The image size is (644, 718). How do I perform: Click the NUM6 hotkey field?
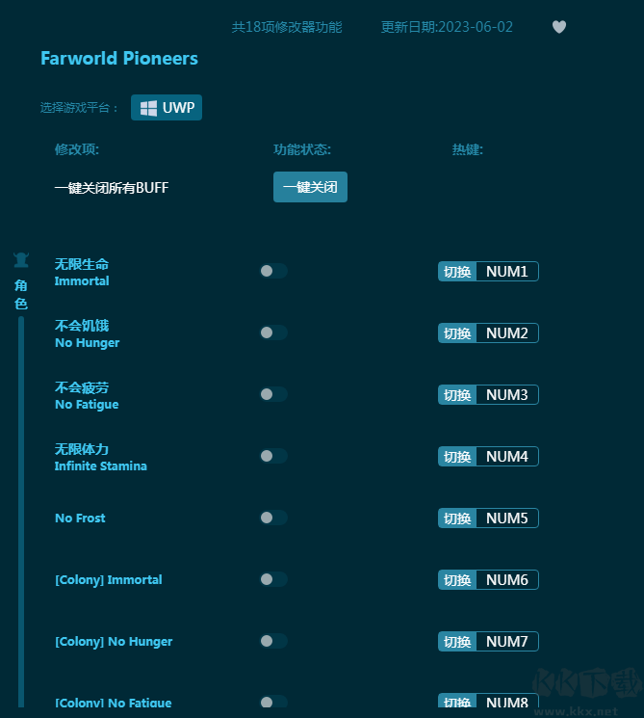tap(507, 580)
